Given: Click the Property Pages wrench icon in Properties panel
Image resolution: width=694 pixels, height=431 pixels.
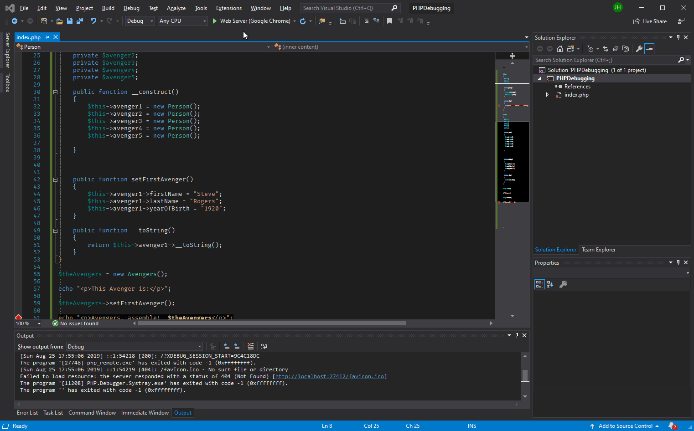Looking at the screenshot, I should tap(563, 284).
